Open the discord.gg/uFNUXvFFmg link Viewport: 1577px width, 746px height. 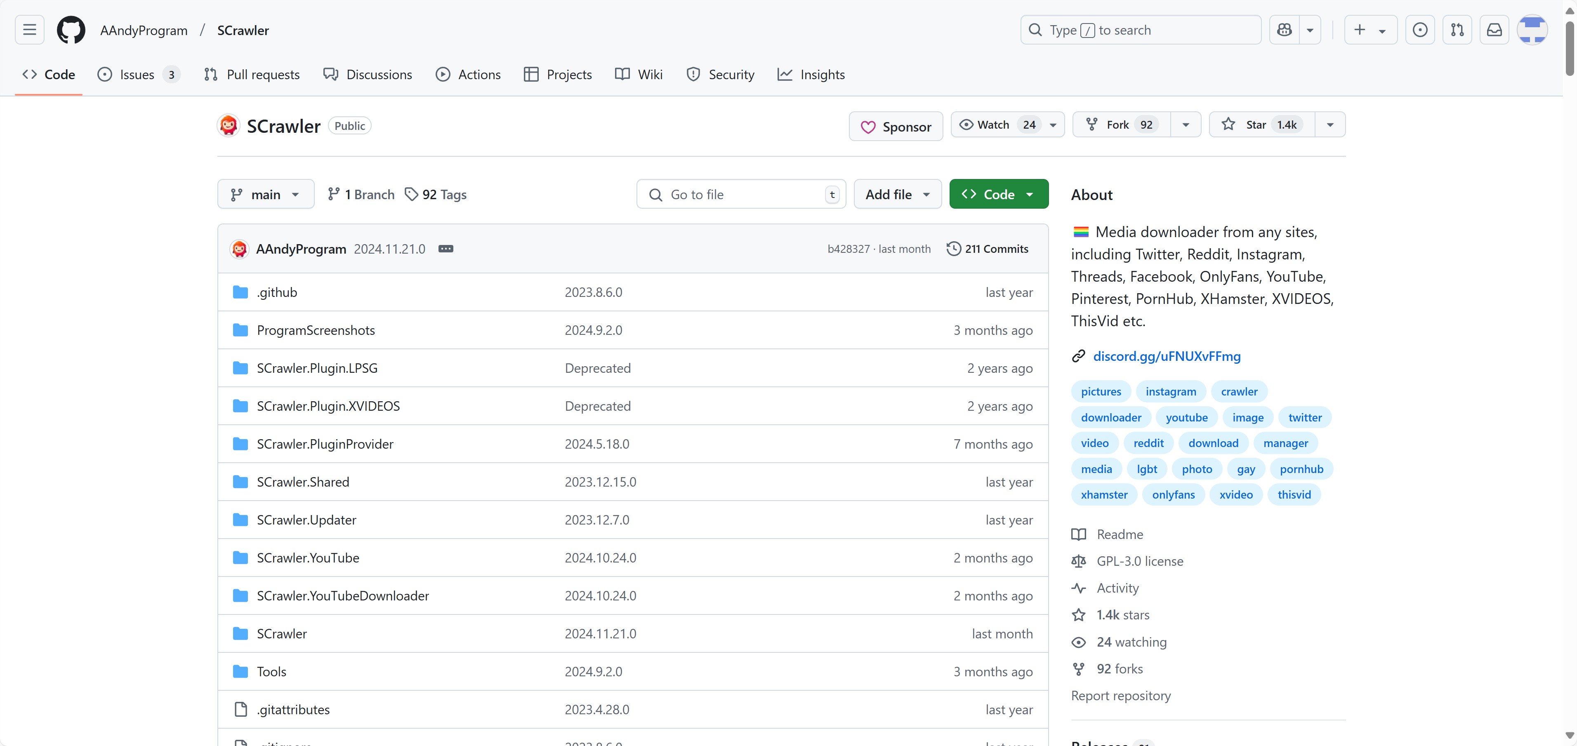(x=1167, y=356)
